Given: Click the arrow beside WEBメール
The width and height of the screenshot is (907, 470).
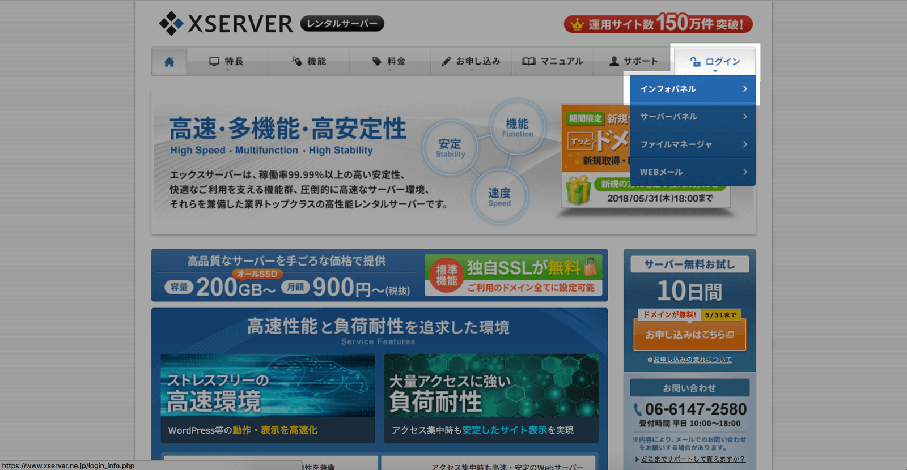Looking at the screenshot, I should click(745, 172).
